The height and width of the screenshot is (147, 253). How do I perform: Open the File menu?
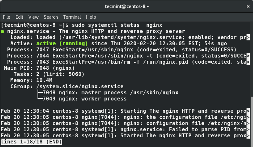tap(6, 17)
